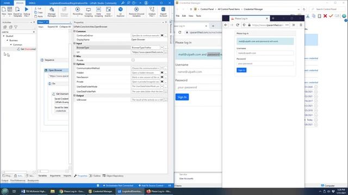The height and width of the screenshot is (195, 348).
Task: Switch to HOME ribbon tab
Action: point(7,3)
